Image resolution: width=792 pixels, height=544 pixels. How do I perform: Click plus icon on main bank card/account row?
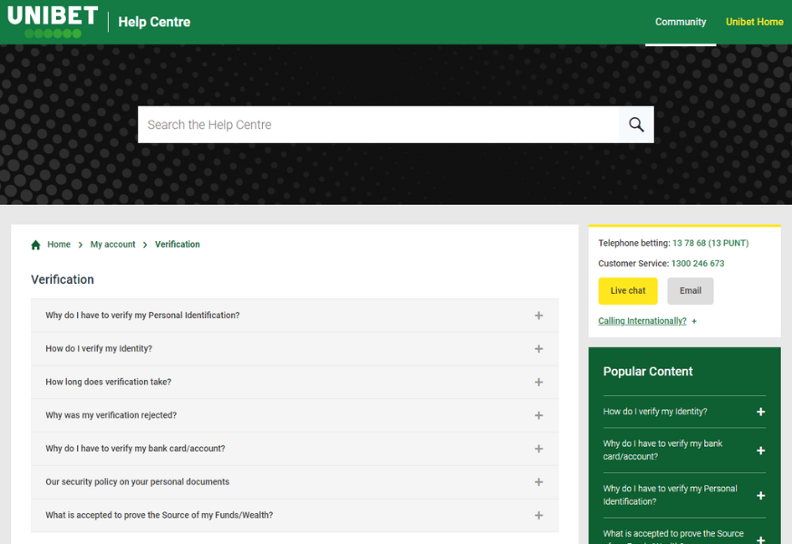[x=539, y=449]
